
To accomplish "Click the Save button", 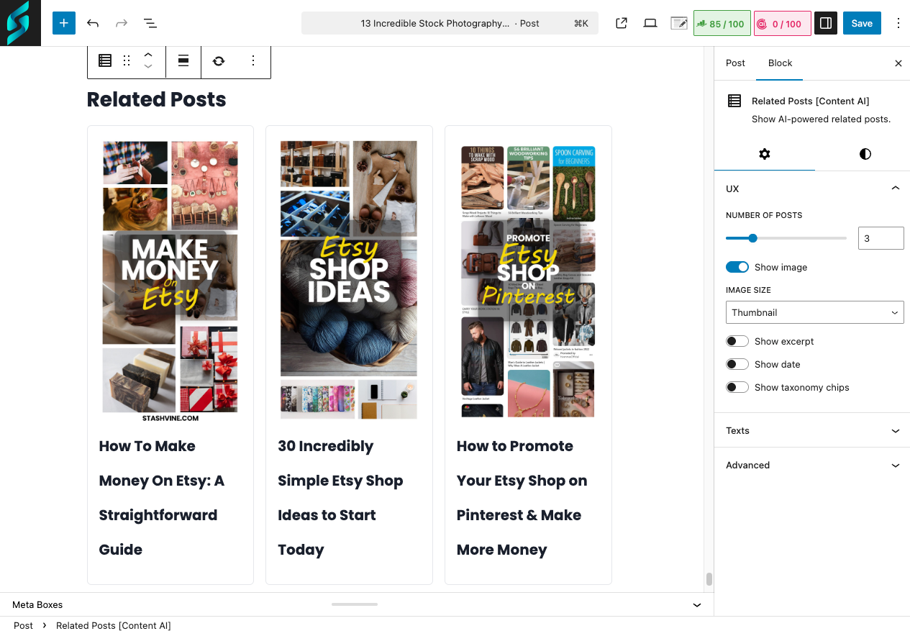I will [x=861, y=22].
